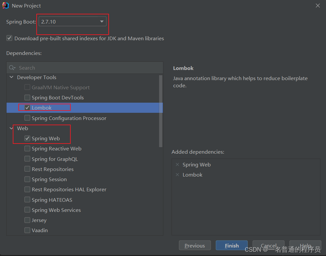Screen dimensions: 326x256
Task: Remove Lombok from added dependencies via X
Action: click(x=177, y=175)
